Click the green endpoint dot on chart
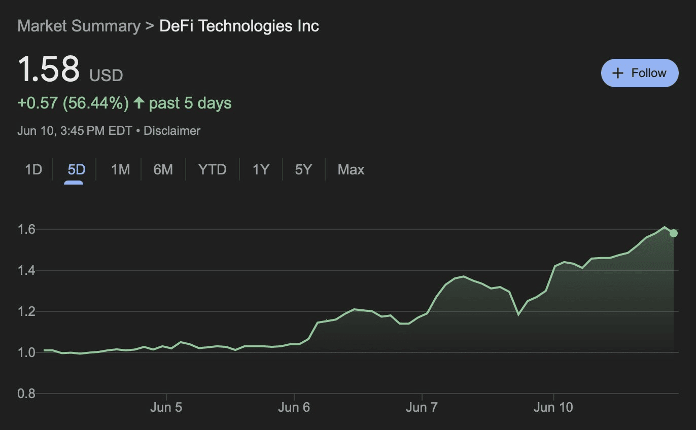Image resolution: width=696 pixels, height=430 pixels. pyautogui.click(x=674, y=233)
